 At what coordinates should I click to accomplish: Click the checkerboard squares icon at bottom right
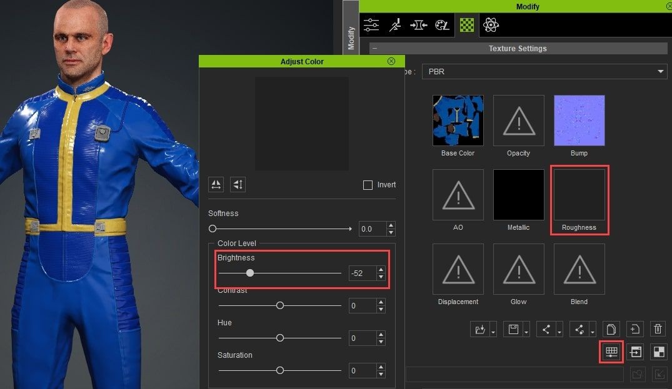[x=658, y=352]
